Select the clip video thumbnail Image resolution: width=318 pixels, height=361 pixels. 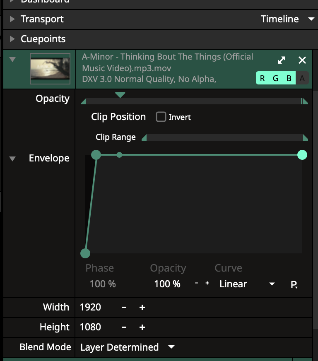point(50,69)
